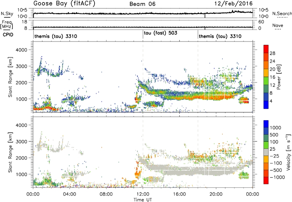This screenshot has height=202, width=292.
Task: Click the second 'themis (tau) 3310' label
Action: click(x=220, y=36)
